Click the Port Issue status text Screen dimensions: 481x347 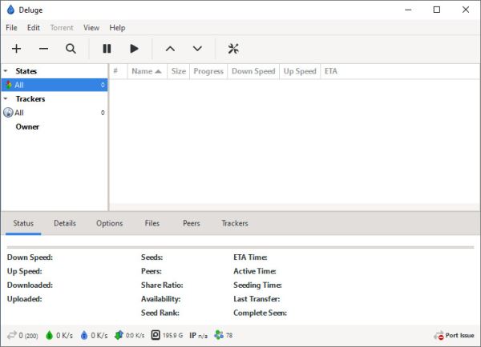tap(459, 335)
